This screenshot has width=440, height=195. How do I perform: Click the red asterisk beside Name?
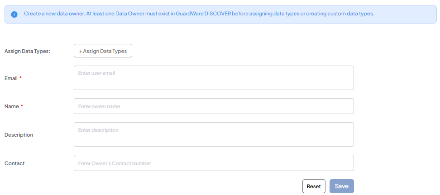click(22, 106)
